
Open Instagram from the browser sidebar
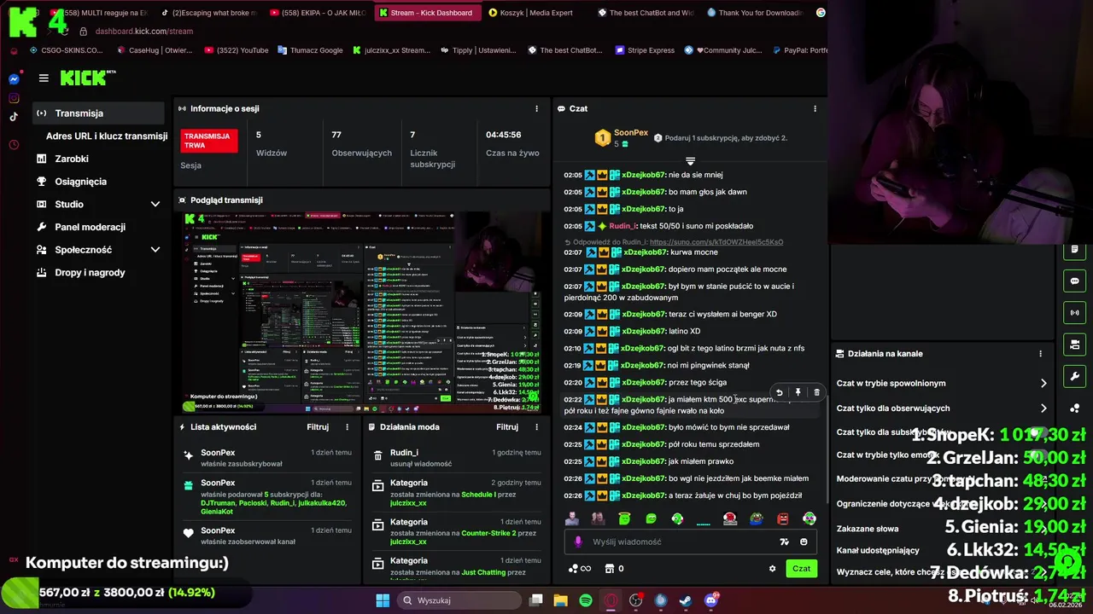[x=14, y=98]
